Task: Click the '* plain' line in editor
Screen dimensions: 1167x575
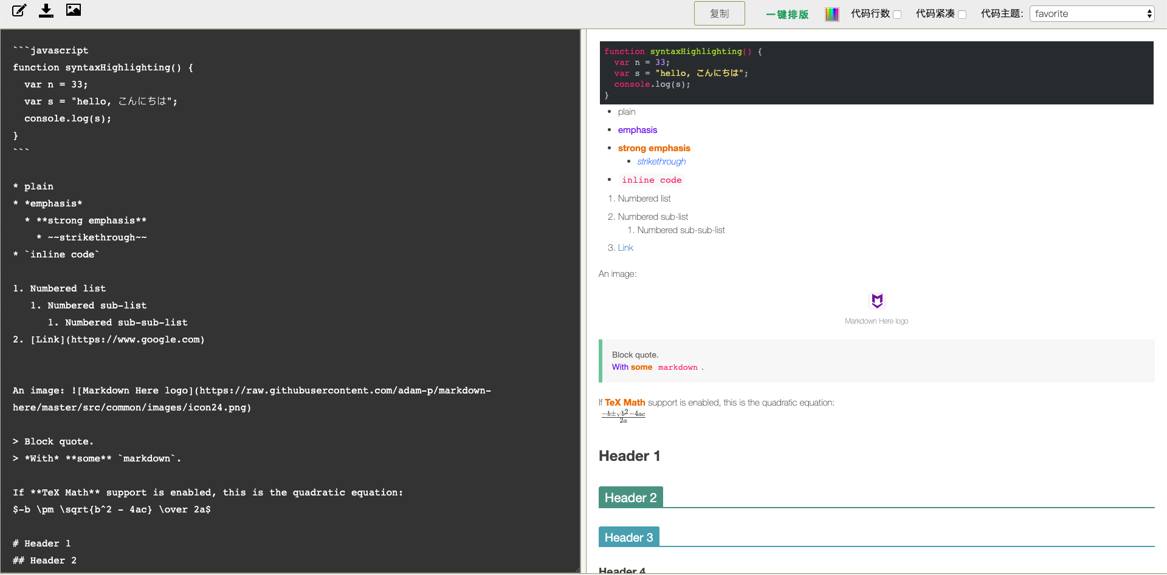Action: [33, 186]
